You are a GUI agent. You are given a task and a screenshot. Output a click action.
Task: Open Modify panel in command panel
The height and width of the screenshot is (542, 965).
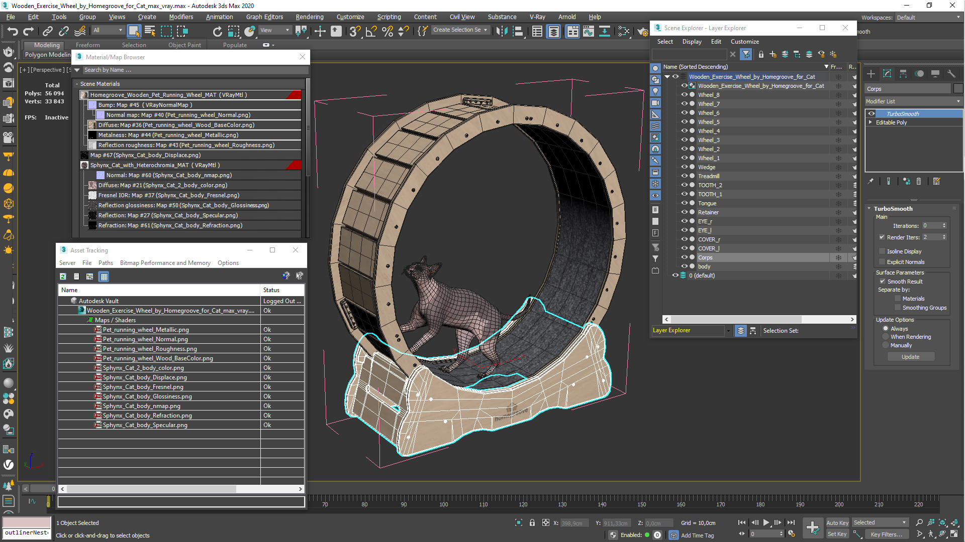[x=887, y=74]
